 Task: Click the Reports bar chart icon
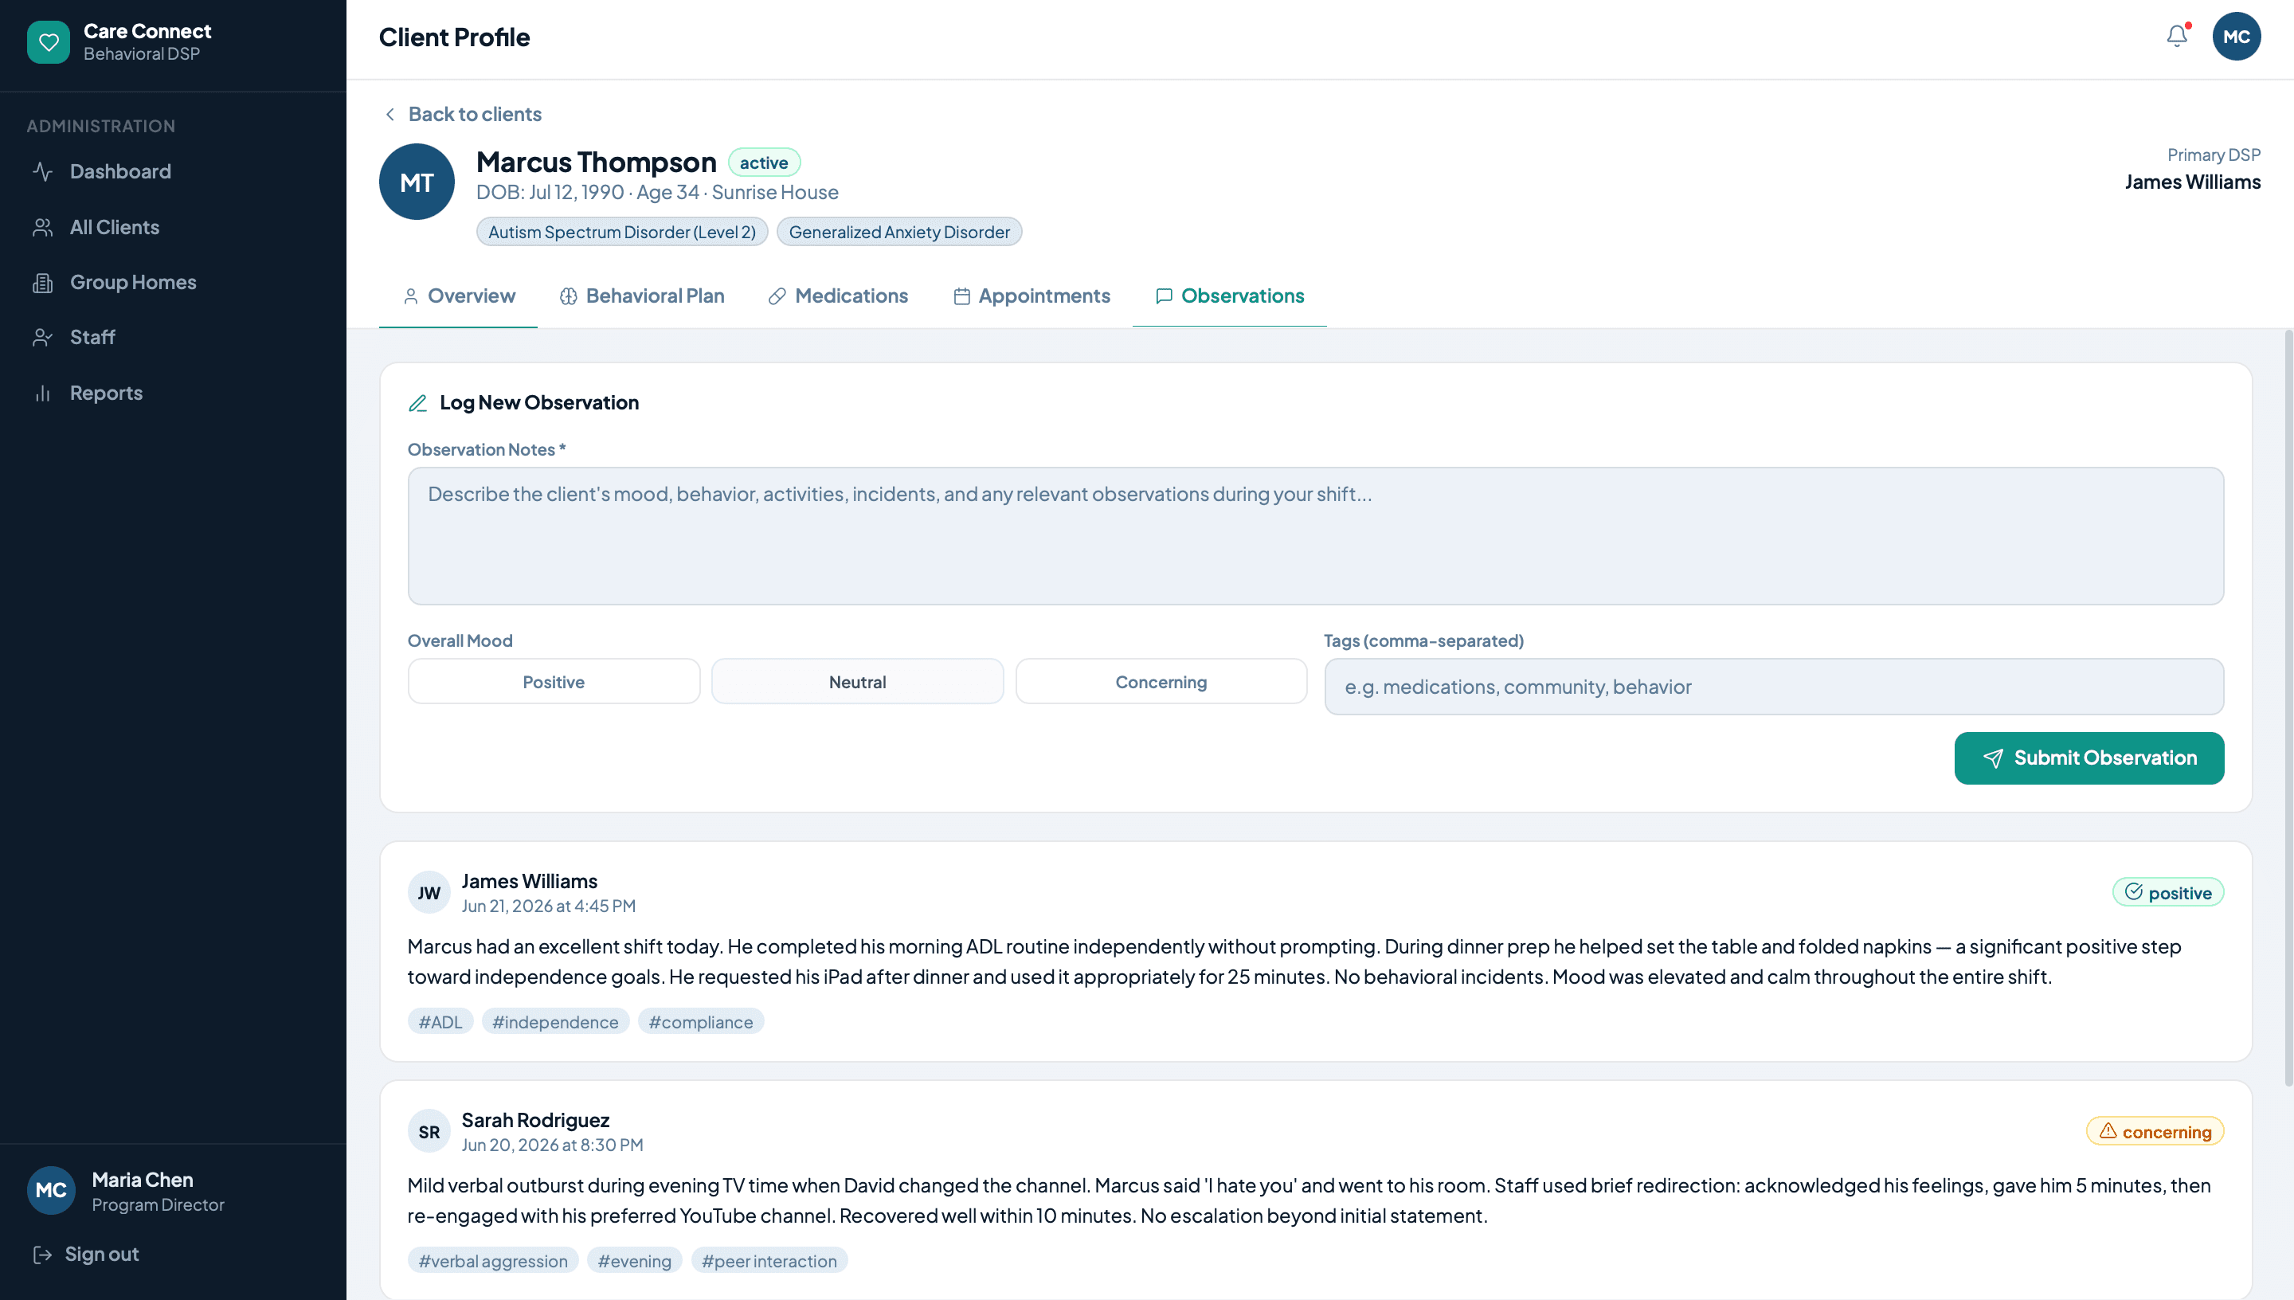pos(43,394)
